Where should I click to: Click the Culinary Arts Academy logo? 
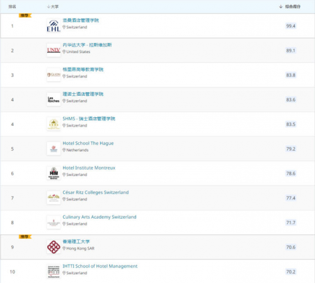[54, 222]
